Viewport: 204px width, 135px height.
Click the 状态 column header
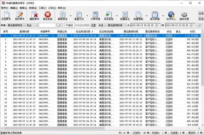click(169, 31)
